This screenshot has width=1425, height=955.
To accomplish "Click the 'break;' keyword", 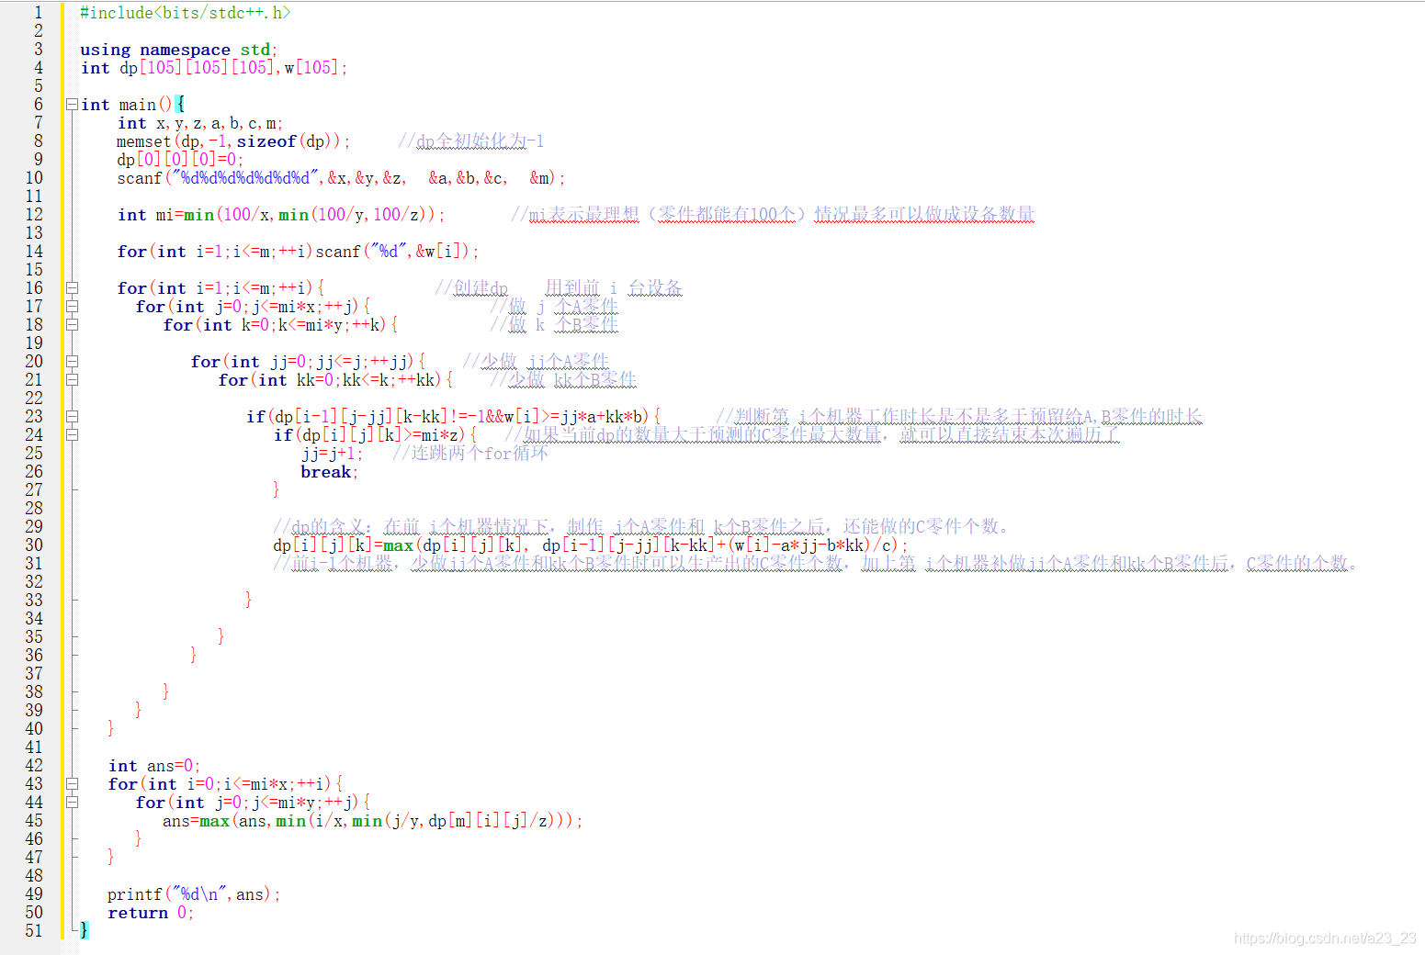I will (329, 472).
